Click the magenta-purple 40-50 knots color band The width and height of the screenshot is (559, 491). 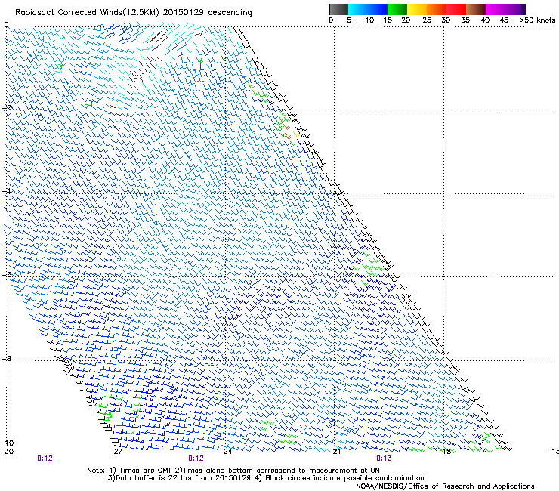(505, 9)
